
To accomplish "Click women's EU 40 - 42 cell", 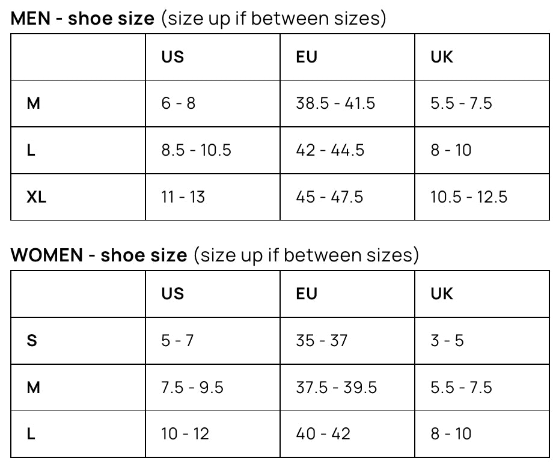I will [x=323, y=434].
